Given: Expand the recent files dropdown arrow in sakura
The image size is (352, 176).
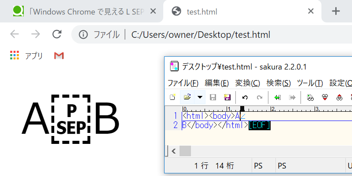Looking at the screenshot, I should [200, 97].
